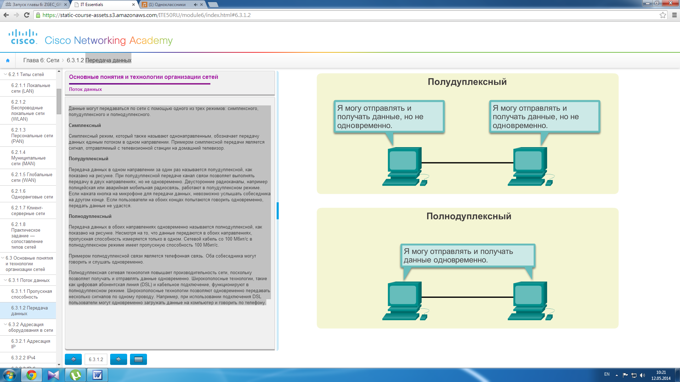The image size is (680, 382).
Task: Click the home icon in the breadcrumb
Action: coord(8,60)
